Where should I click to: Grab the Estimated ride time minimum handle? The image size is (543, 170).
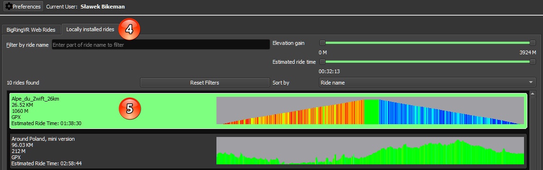[x=322, y=62]
